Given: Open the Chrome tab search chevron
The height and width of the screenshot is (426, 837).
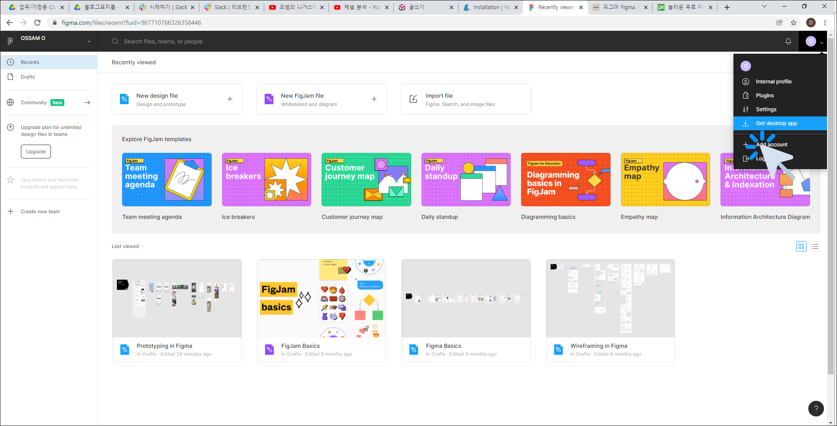Looking at the screenshot, I should point(764,7).
